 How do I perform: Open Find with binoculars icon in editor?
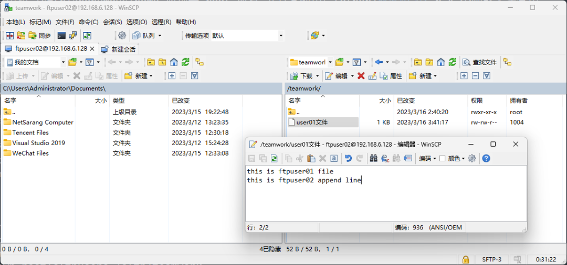point(374,158)
